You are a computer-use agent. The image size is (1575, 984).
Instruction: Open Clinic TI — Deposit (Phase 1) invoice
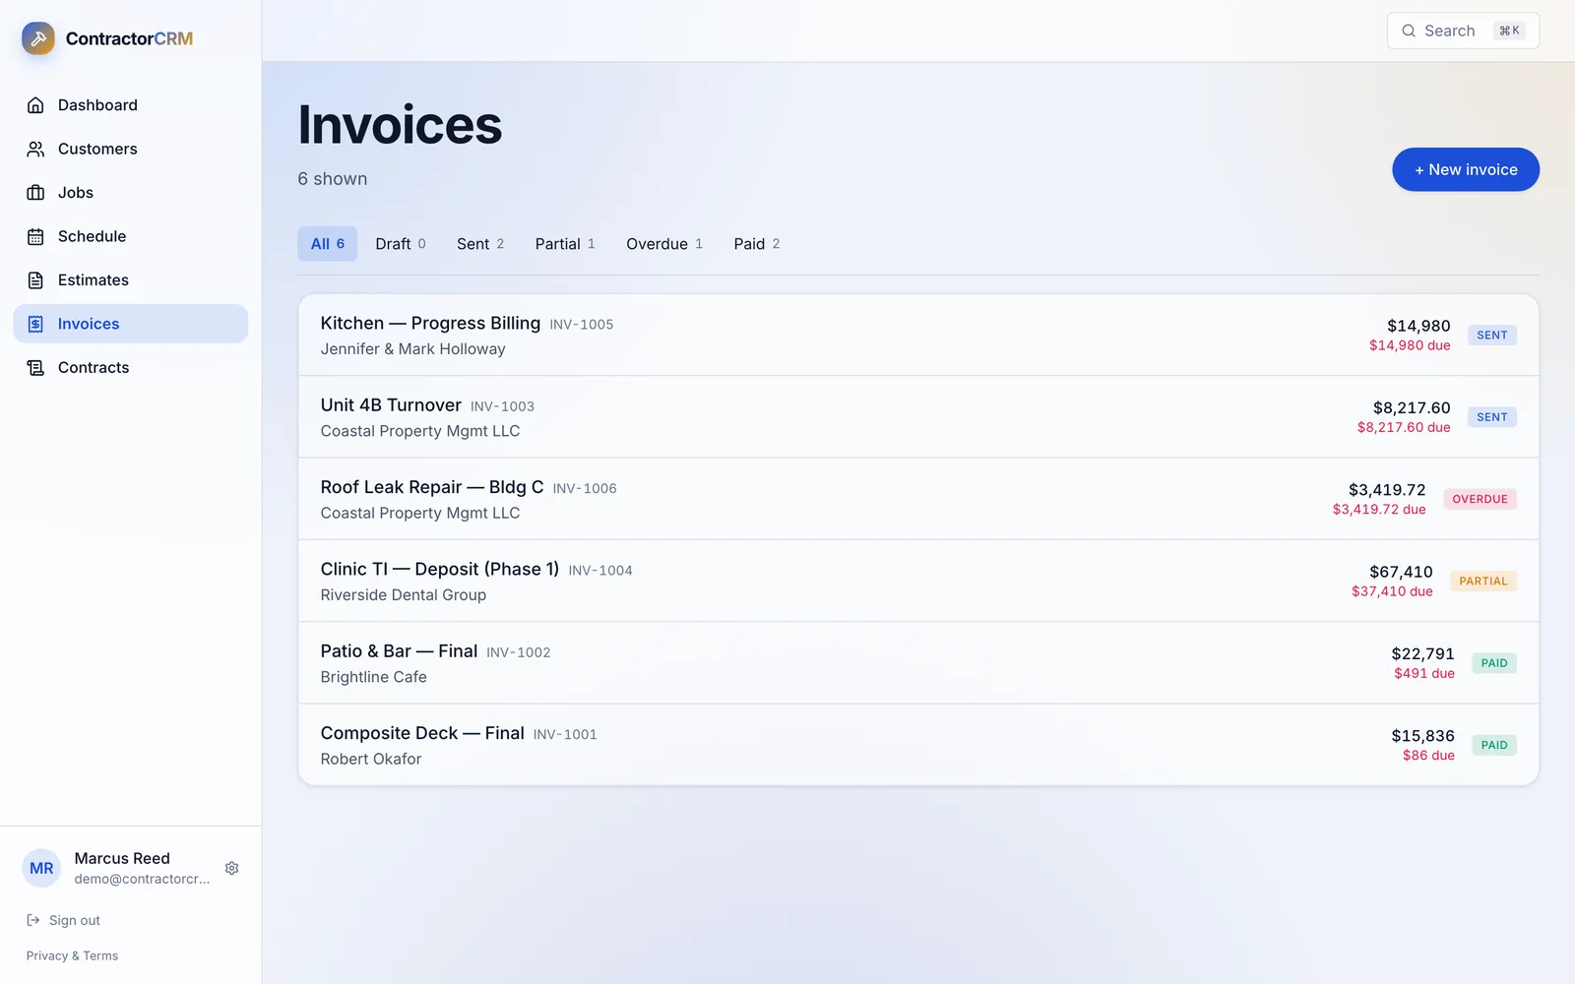click(918, 581)
